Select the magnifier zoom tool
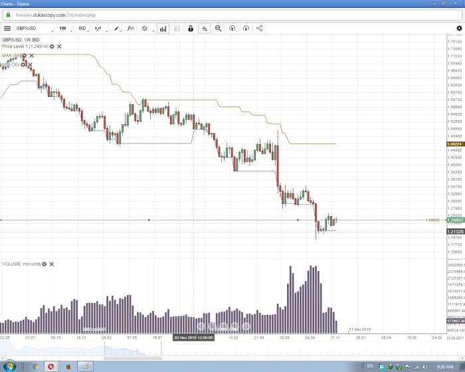 [219, 29]
